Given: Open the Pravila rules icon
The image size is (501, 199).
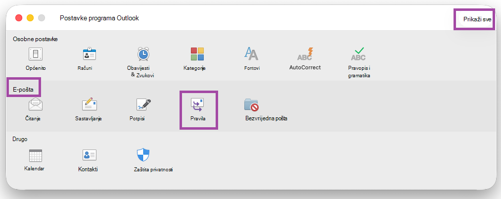Looking at the screenshot, I should tap(197, 104).
